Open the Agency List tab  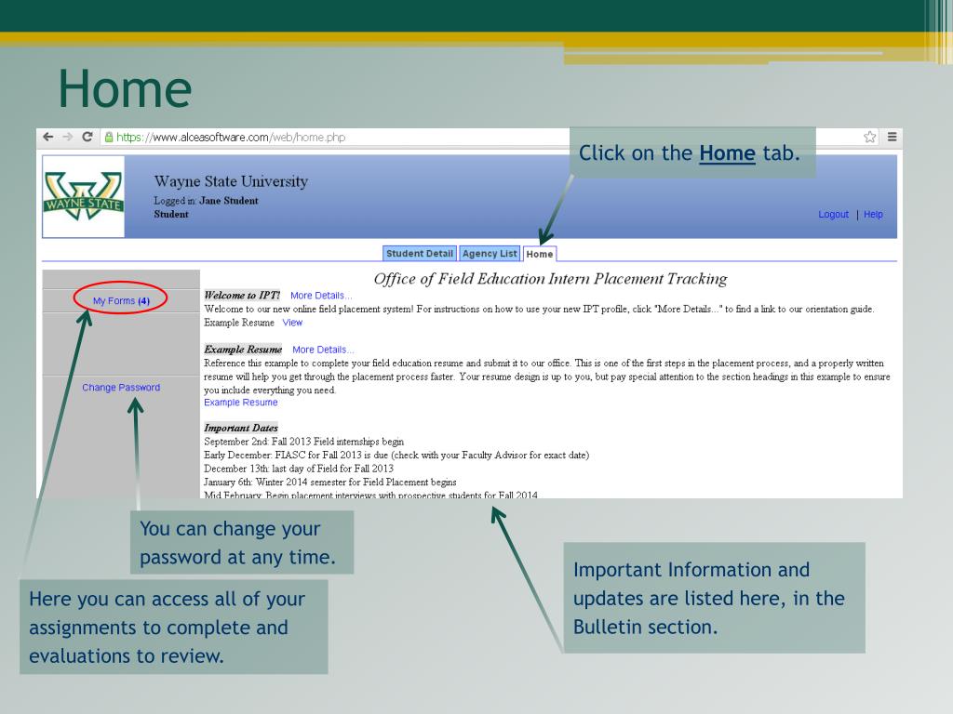pos(490,254)
